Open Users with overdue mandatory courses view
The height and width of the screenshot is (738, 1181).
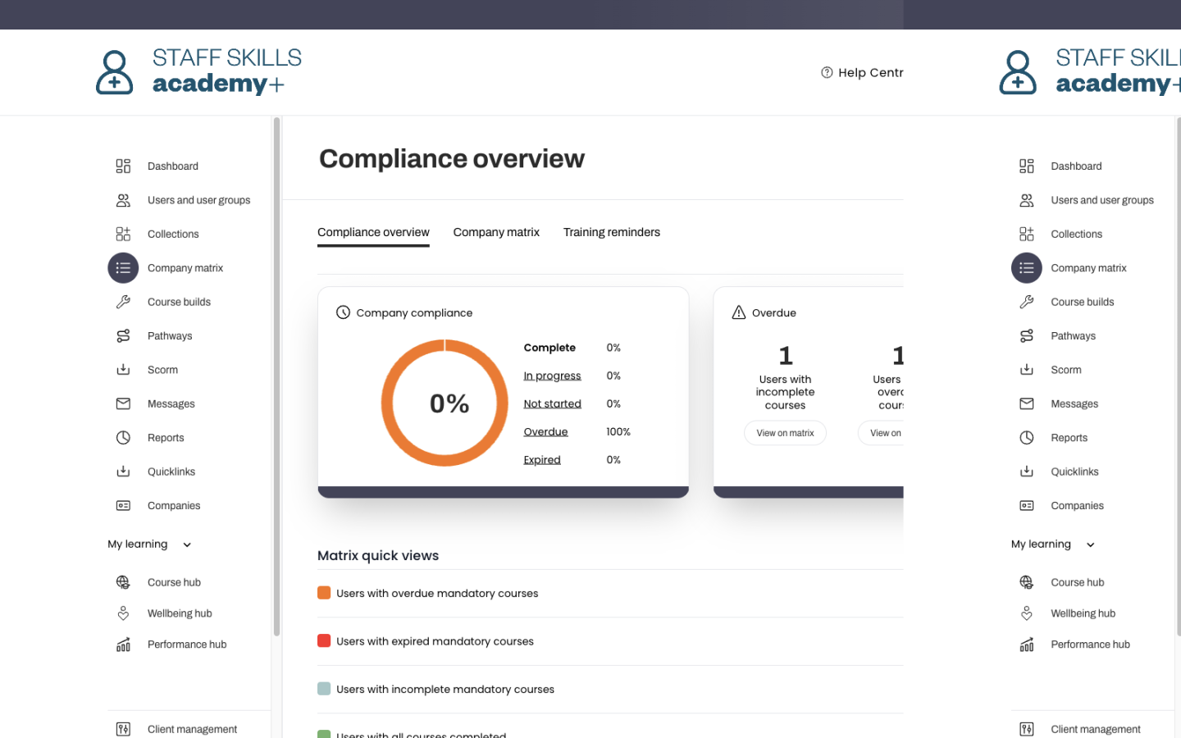[437, 594]
